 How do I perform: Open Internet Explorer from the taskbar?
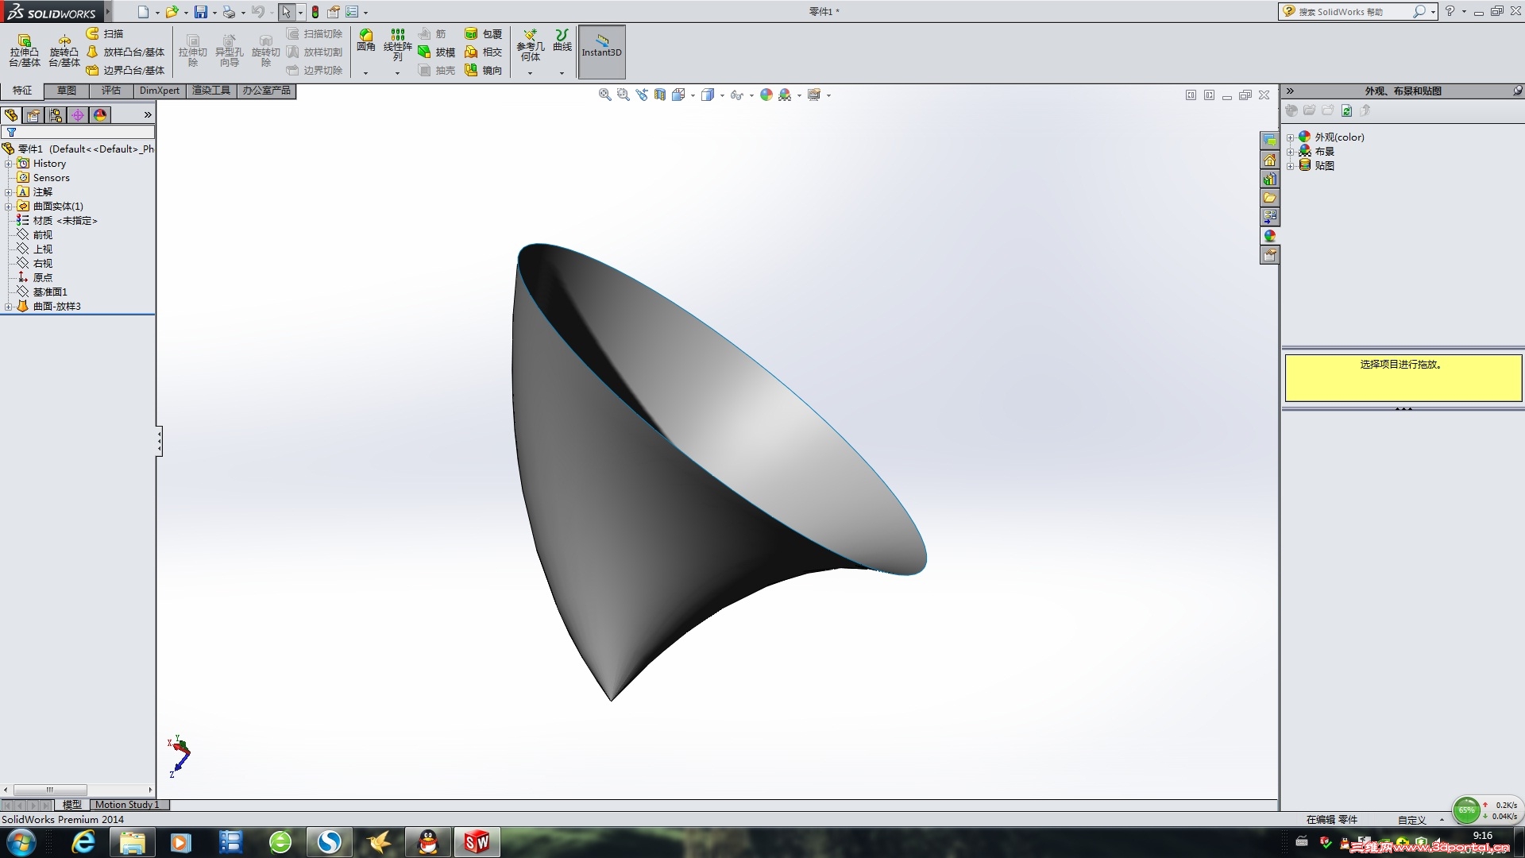pos(83,842)
